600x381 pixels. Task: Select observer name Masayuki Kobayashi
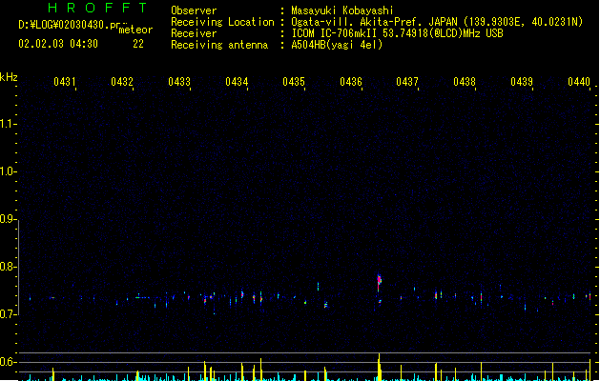(342, 10)
